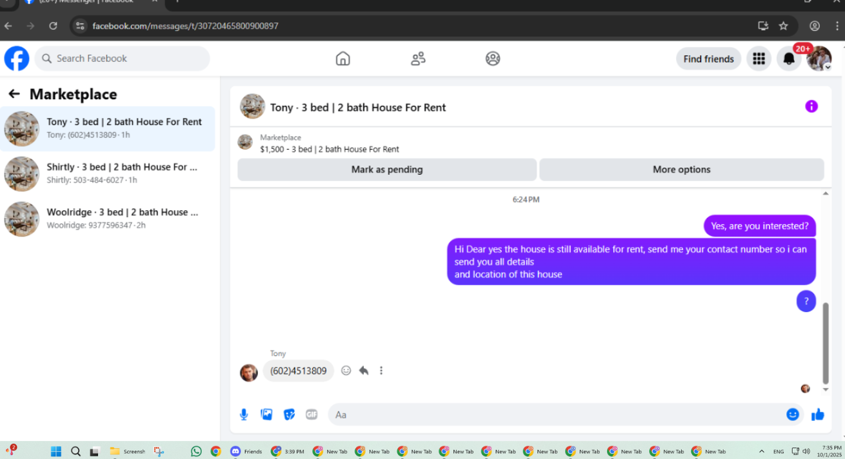
Task: Click Tony's avatar beside his message
Action: (249, 373)
